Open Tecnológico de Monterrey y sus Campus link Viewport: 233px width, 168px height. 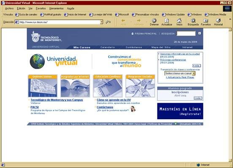(57, 100)
